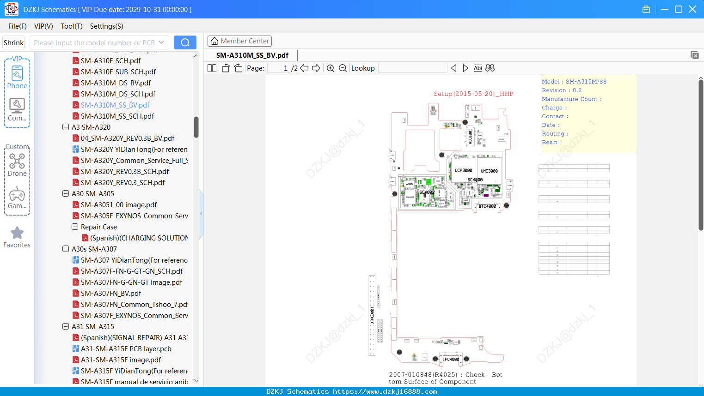Click the blue search button

click(x=185, y=42)
